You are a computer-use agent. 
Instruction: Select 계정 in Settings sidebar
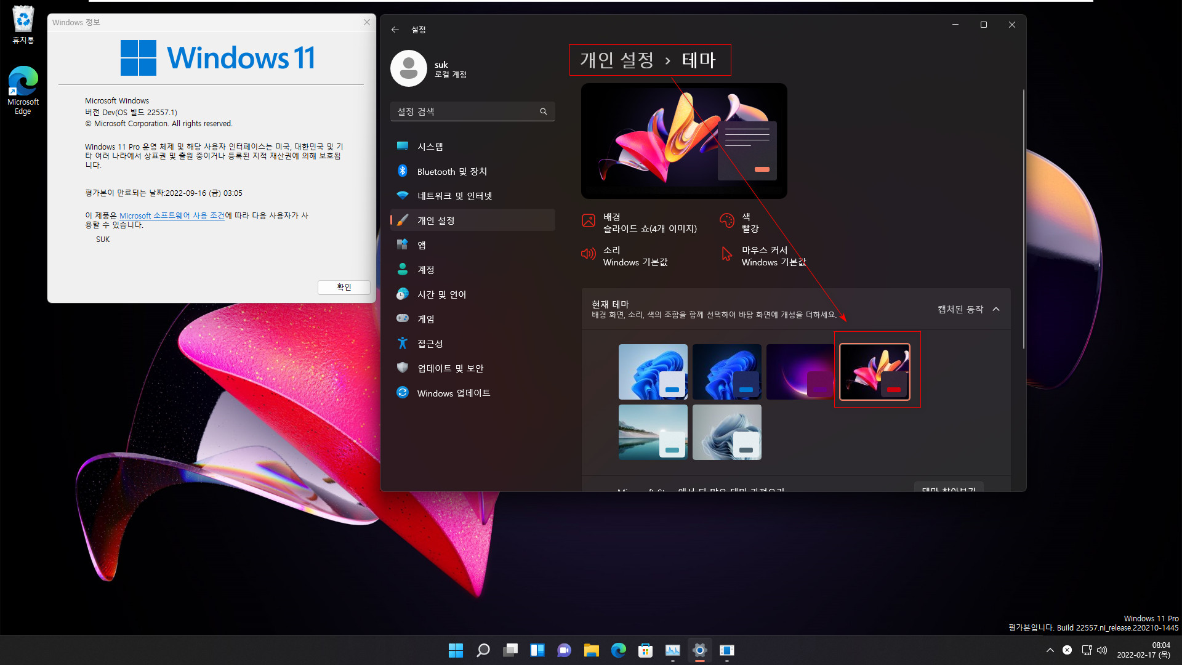coord(473,270)
